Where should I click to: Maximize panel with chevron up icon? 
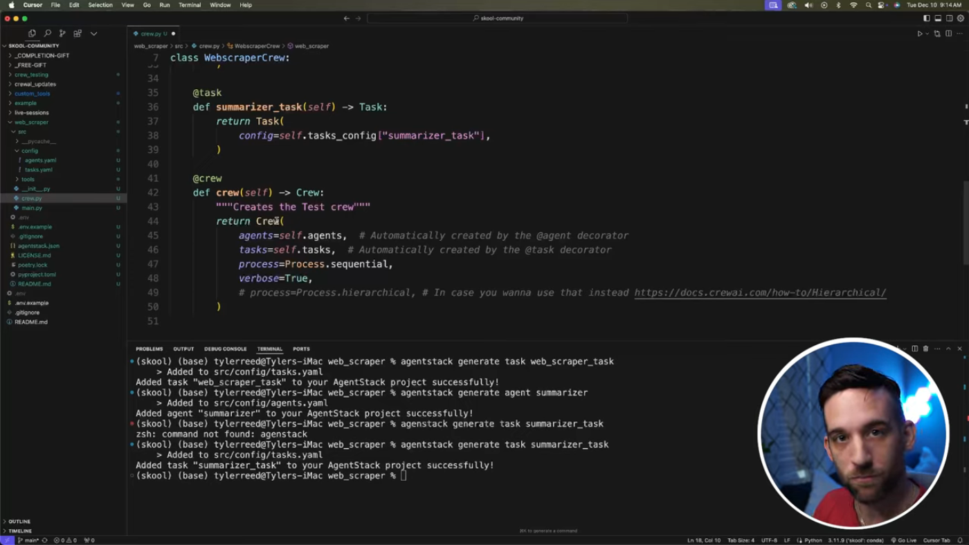[x=948, y=349]
